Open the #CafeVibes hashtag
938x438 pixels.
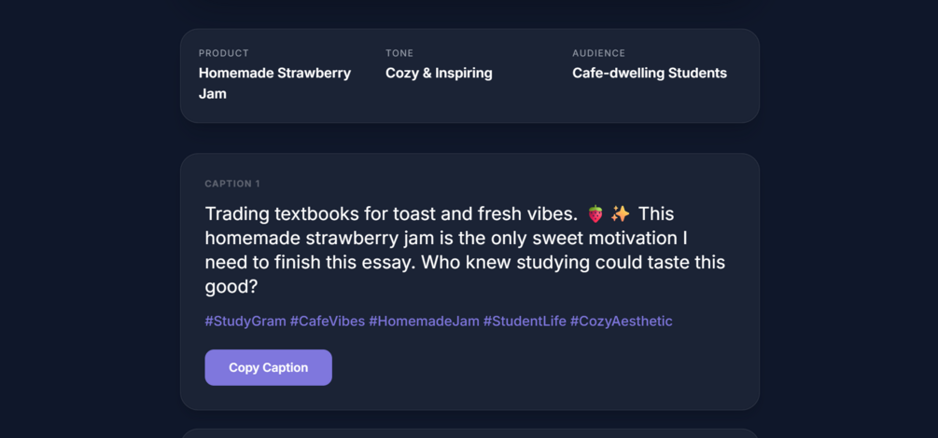point(328,321)
